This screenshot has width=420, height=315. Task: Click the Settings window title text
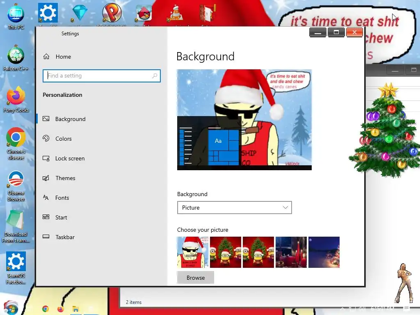click(70, 34)
